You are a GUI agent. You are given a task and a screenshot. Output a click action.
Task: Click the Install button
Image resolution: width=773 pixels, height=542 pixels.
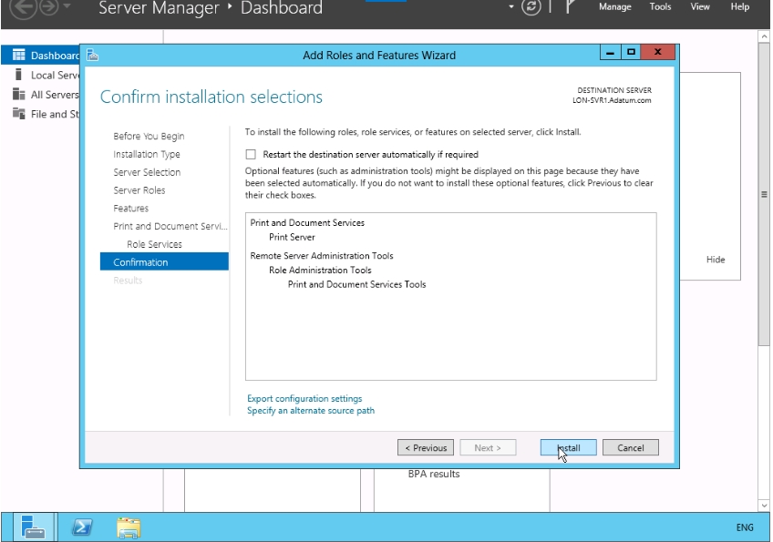569,447
